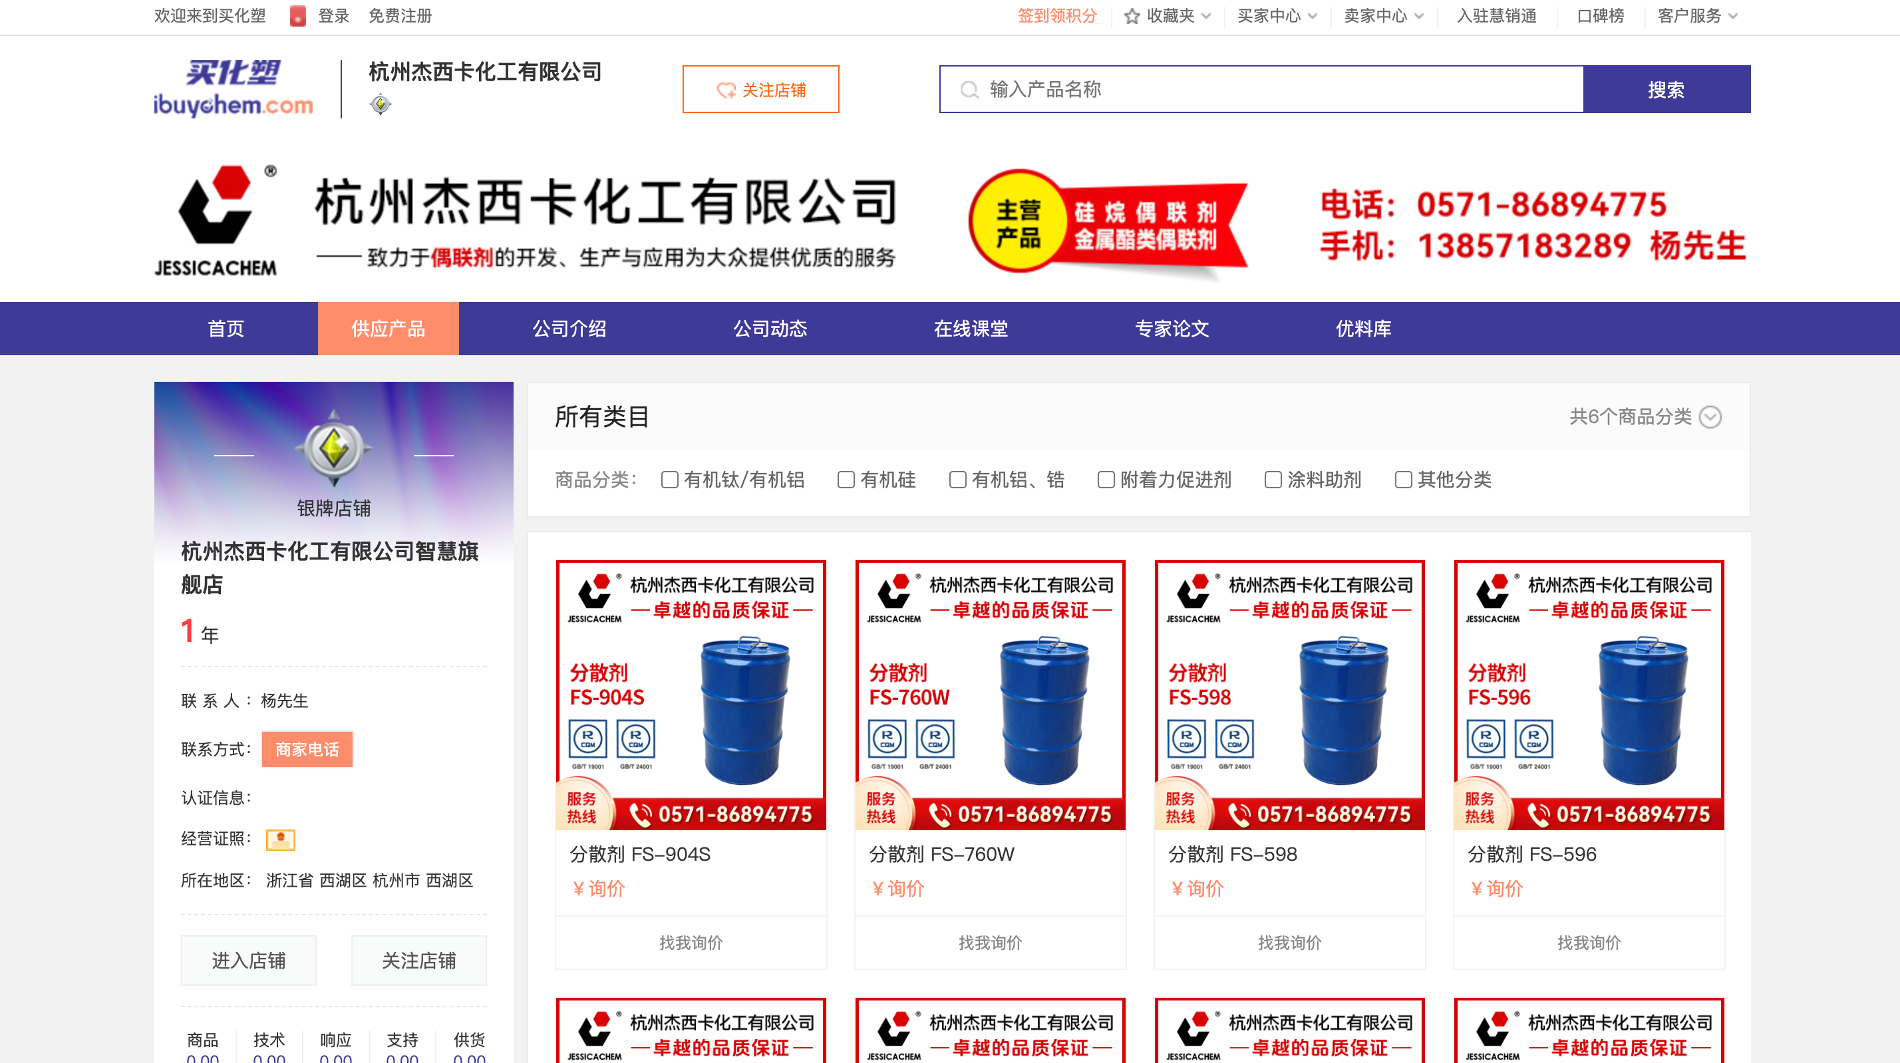Open the 经营证照 license icon

coord(280,839)
